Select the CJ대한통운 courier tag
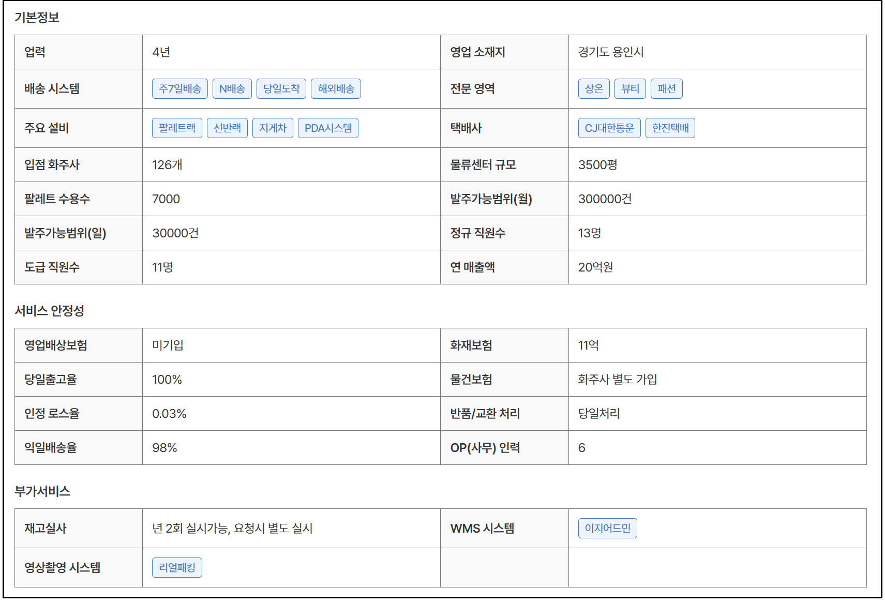This screenshot has height=603, width=885. point(609,128)
